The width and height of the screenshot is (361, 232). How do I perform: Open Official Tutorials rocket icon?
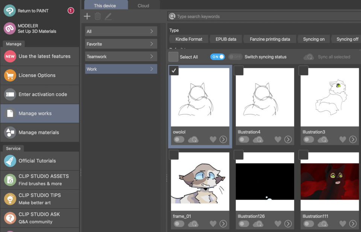[x=10, y=161]
